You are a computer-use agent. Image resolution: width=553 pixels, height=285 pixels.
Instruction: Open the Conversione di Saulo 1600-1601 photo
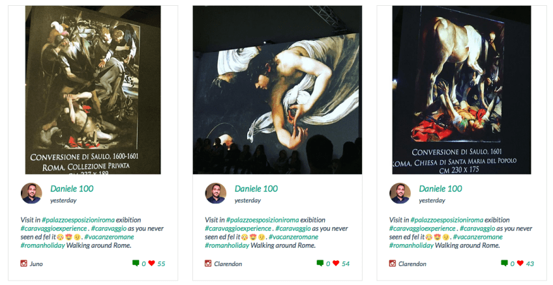(93, 90)
